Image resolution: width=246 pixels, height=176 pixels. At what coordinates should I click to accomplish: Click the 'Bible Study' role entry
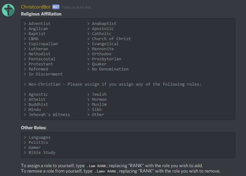[x=42, y=152]
